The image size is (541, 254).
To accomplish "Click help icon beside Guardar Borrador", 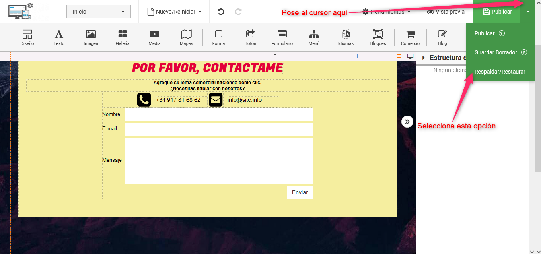I will 524,52.
